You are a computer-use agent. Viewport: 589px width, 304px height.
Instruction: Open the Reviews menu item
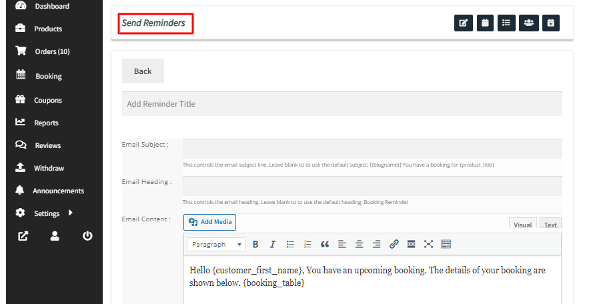coord(48,145)
